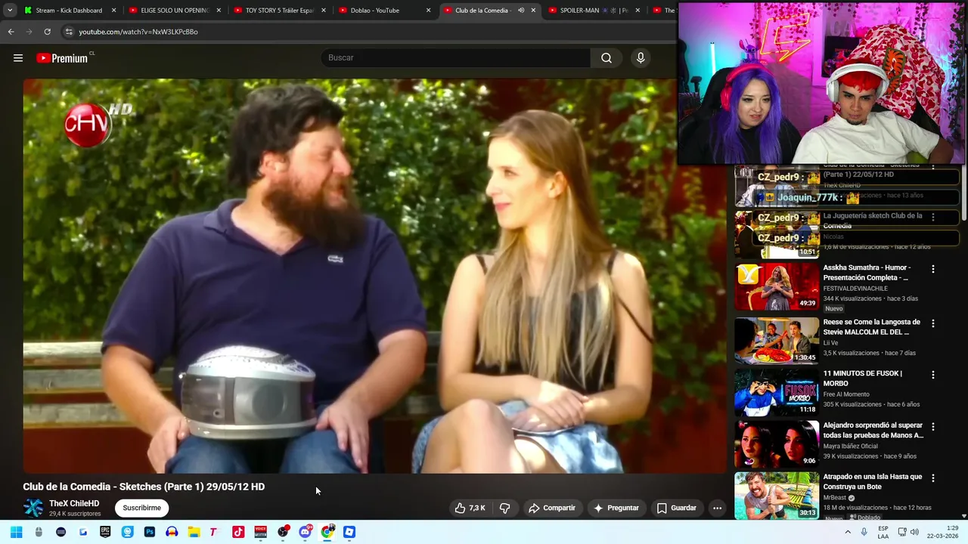Open volume speaker icon in system tray
Screen dimensions: 968x544
coord(914,532)
